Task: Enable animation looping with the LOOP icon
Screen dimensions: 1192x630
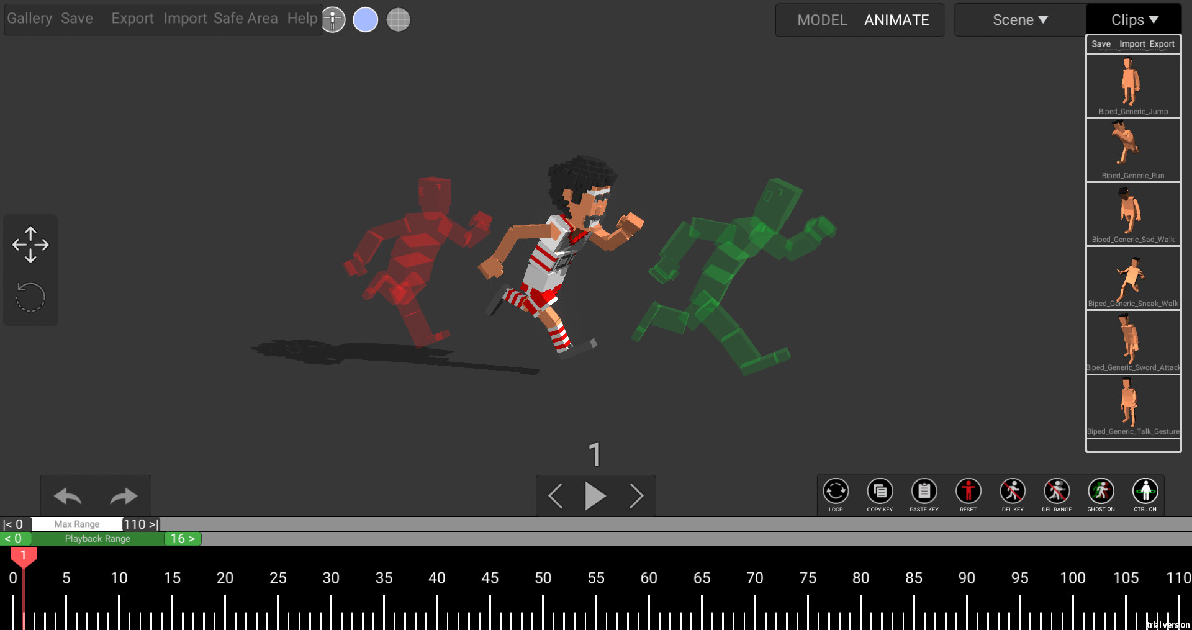Action: pos(836,492)
